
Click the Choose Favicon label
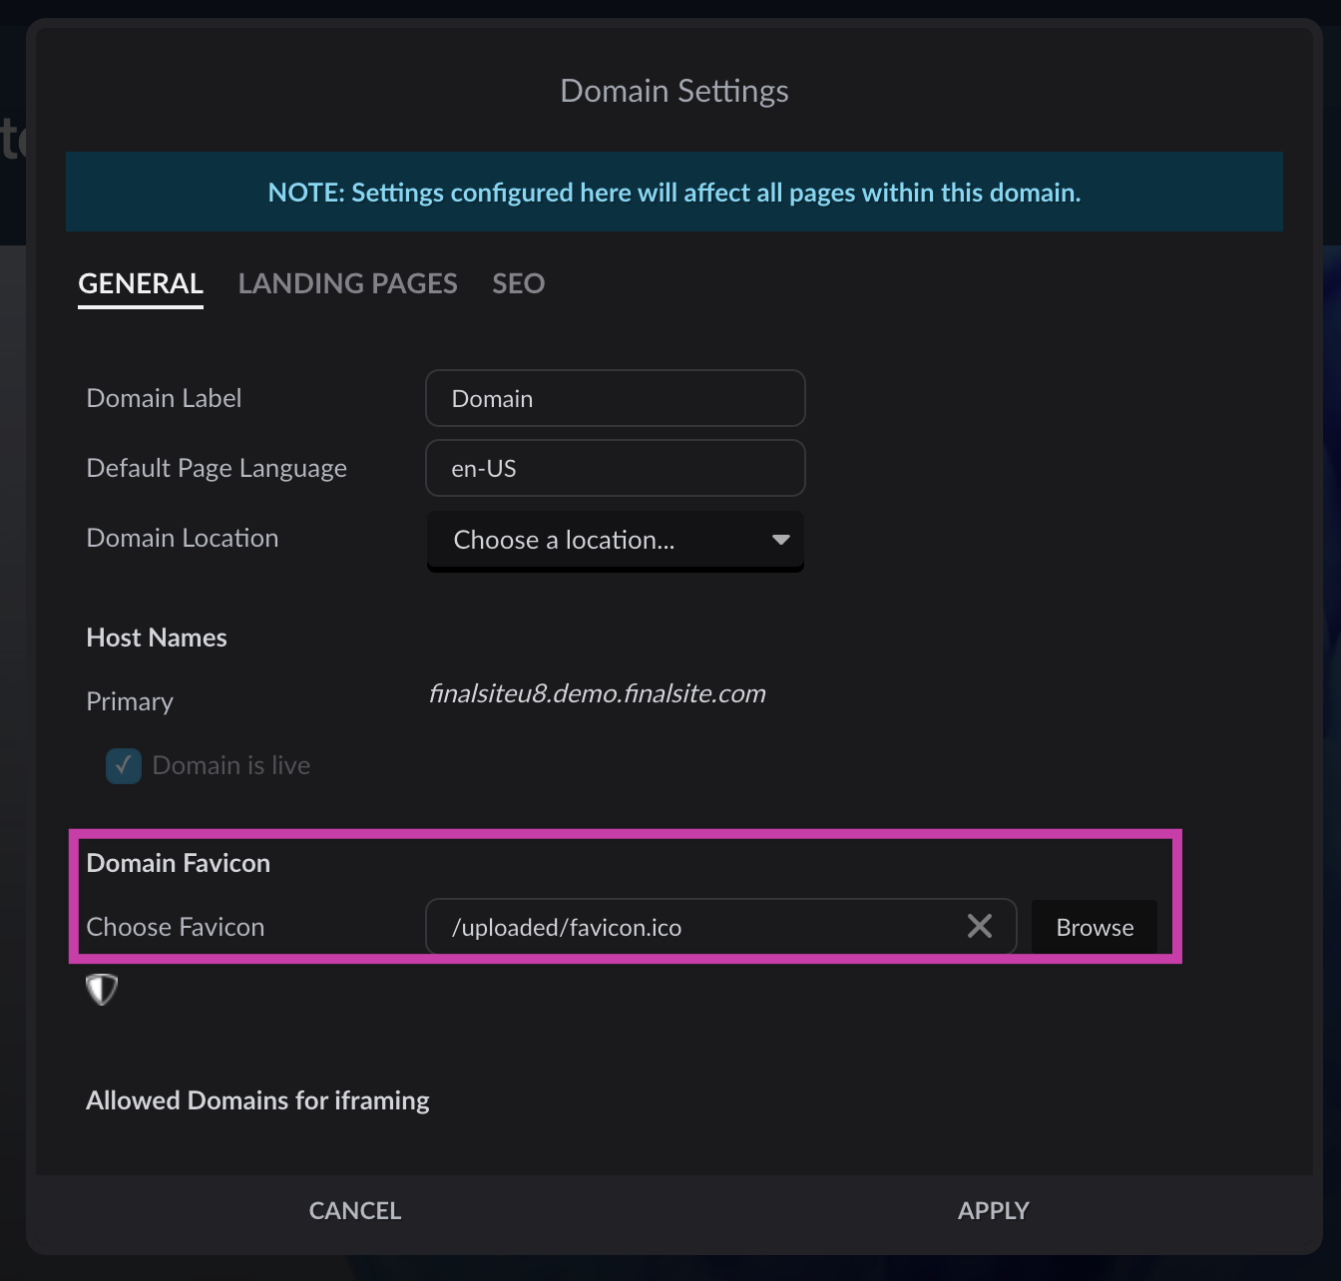pyautogui.click(x=176, y=927)
